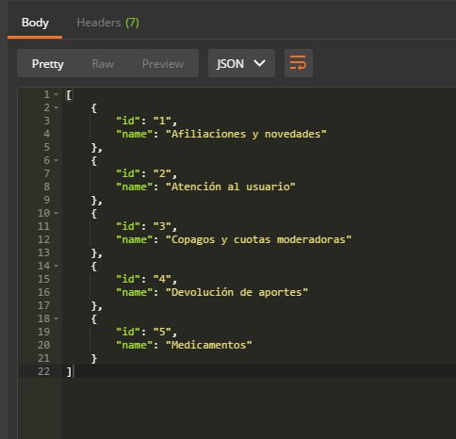The image size is (456, 439).
Task: Switch to Preview response view
Action: point(163,64)
